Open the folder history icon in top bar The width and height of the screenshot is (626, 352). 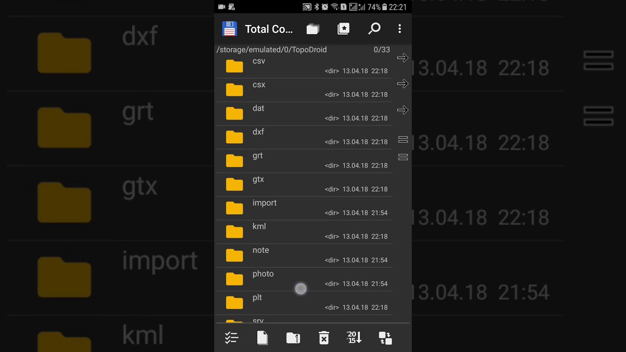tap(313, 29)
